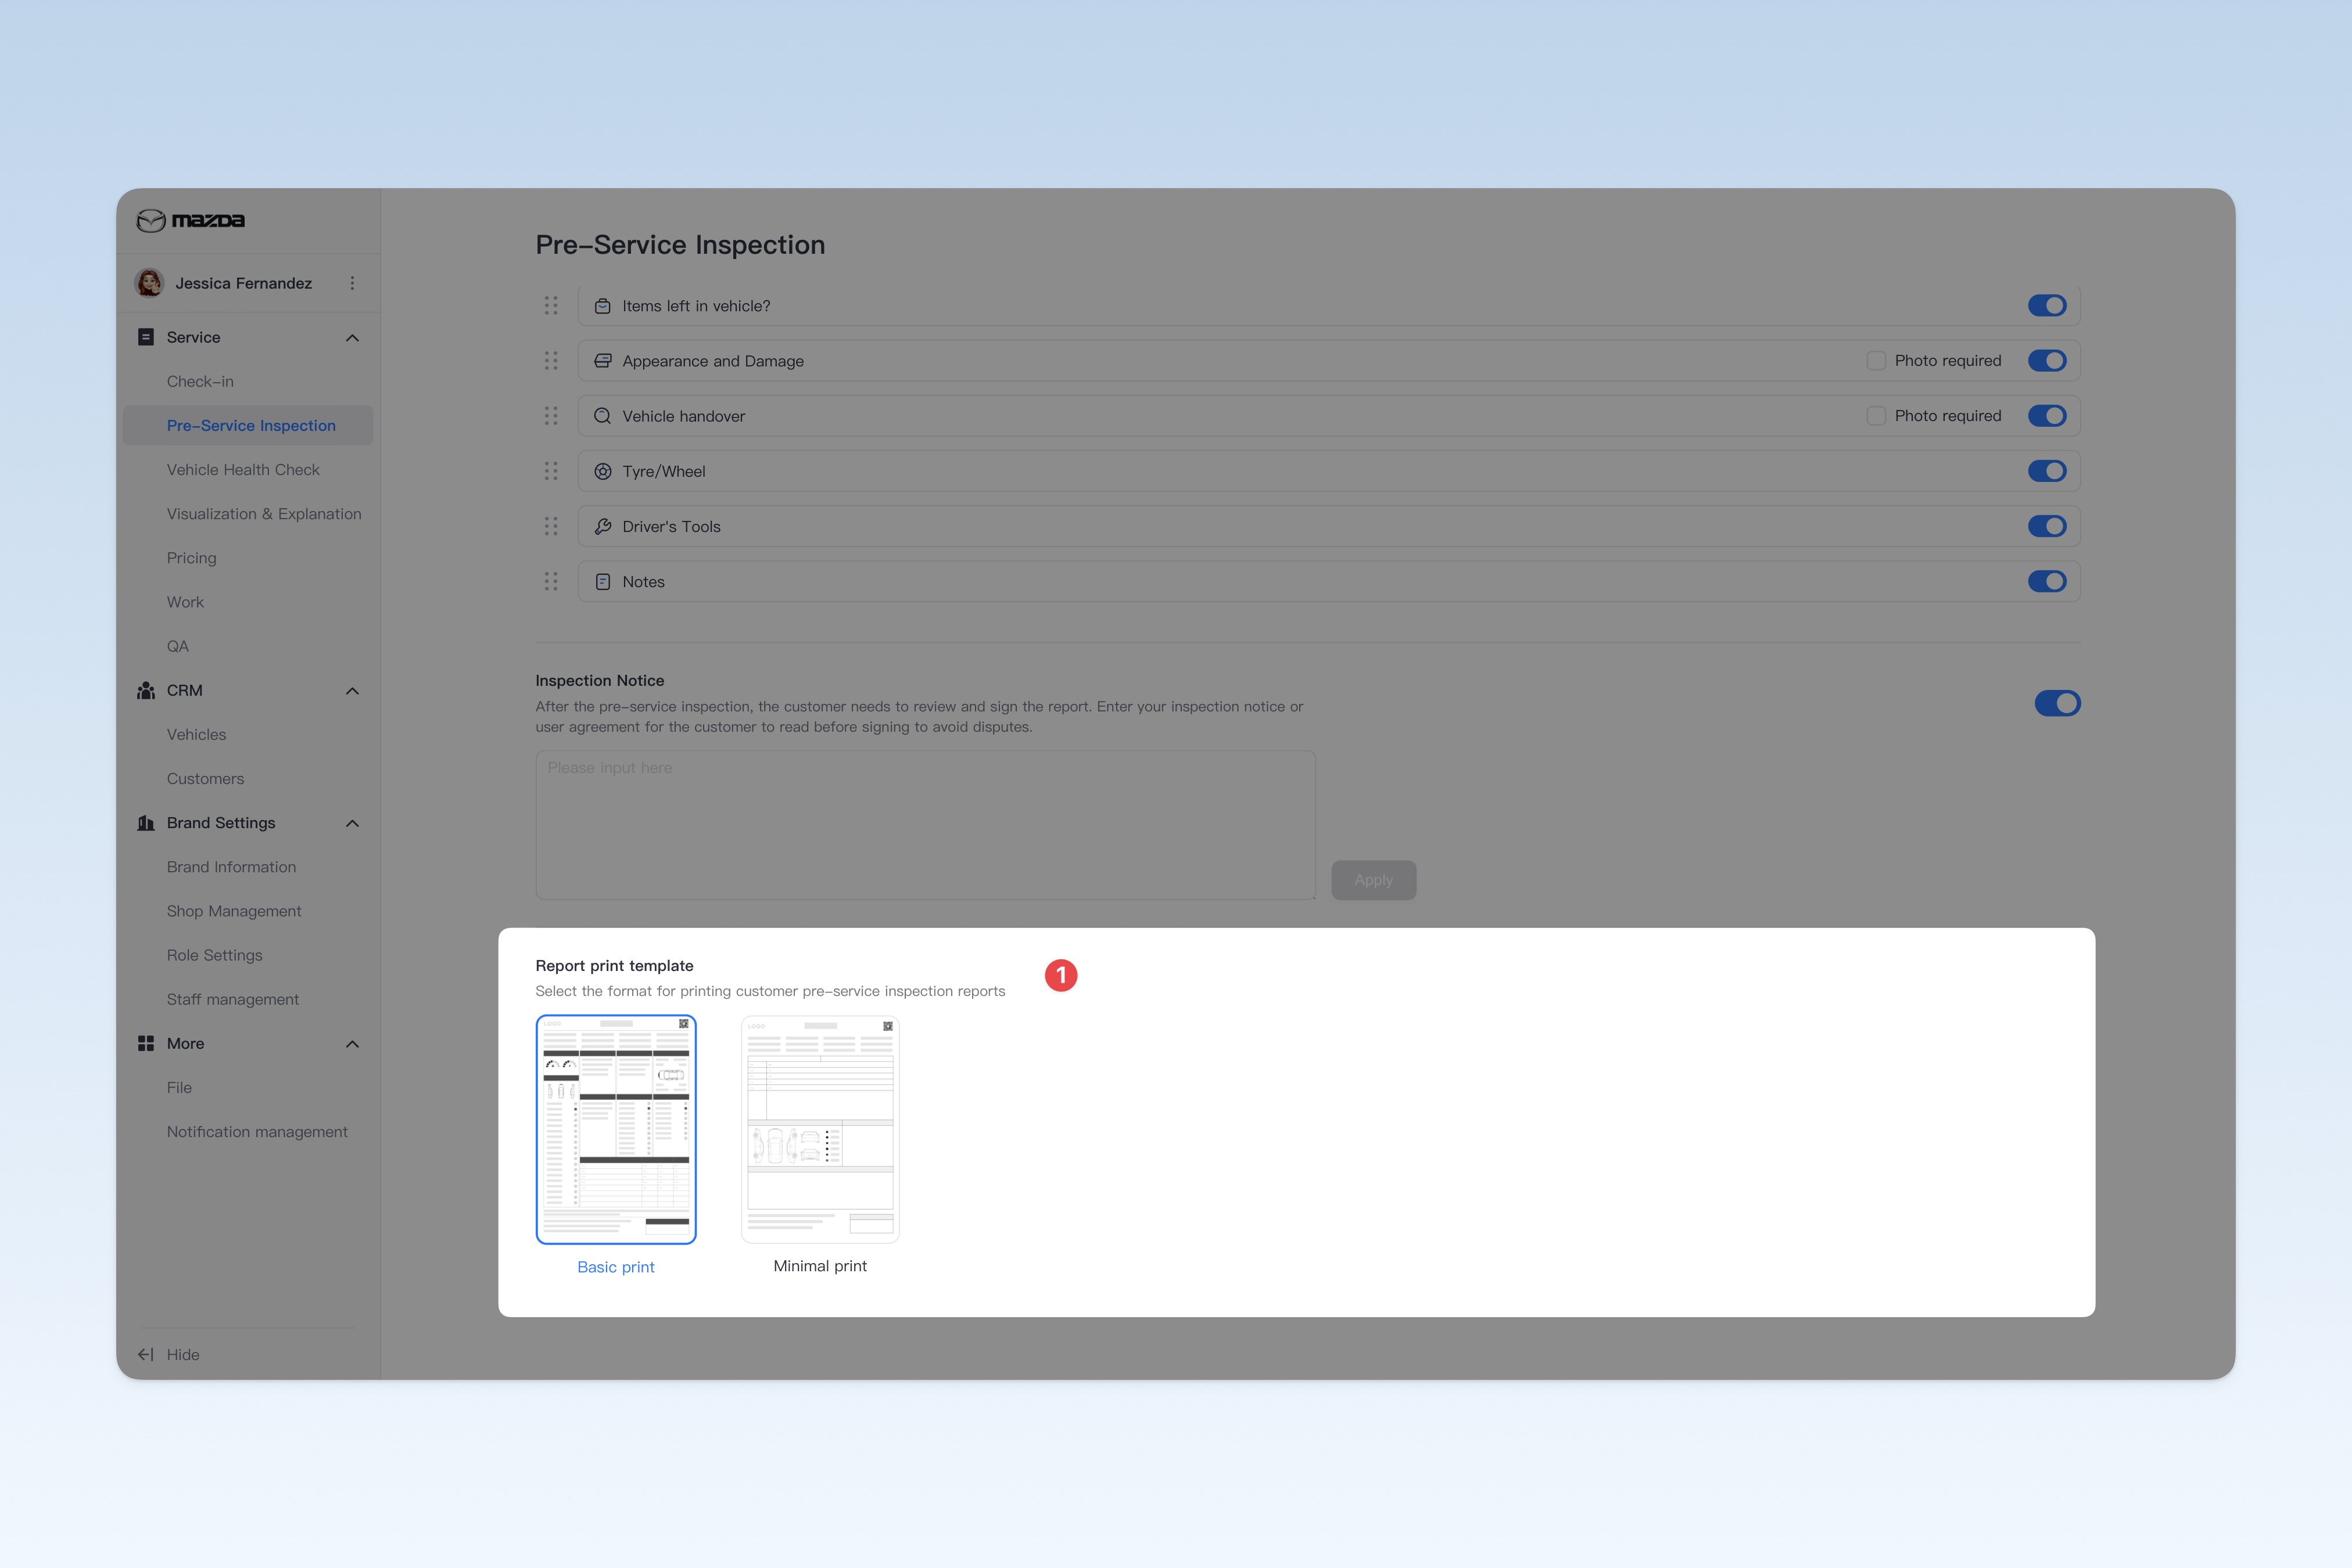The height and width of the screenshot is (1568, 2352).
Task: Open Vehicle Health Check page
Action: coord(243,470)
